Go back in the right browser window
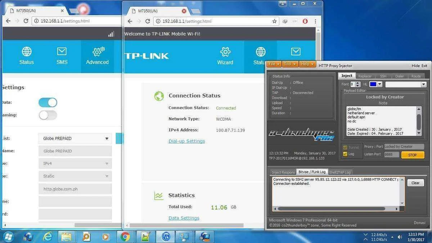Screen dimensions: 432x243 (130, 21)
